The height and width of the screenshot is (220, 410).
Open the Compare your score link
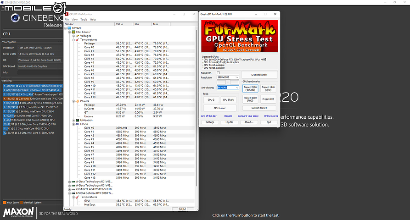[248, 116]
